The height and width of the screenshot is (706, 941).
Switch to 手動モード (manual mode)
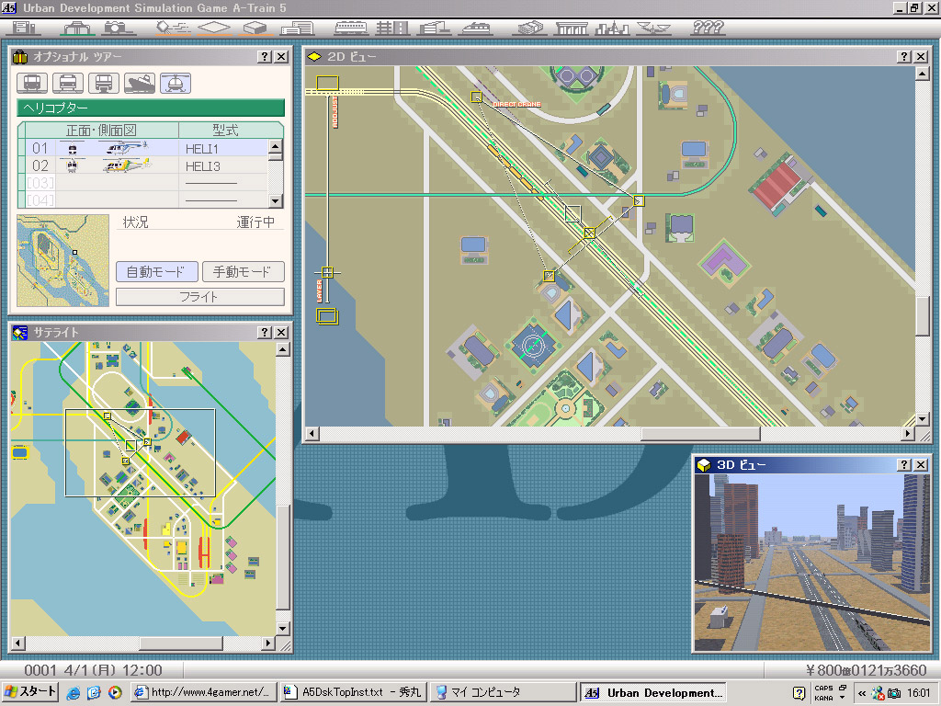[243, 272]
